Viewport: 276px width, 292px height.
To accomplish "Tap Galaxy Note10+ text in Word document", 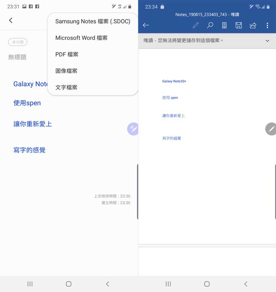I will 174,81.
